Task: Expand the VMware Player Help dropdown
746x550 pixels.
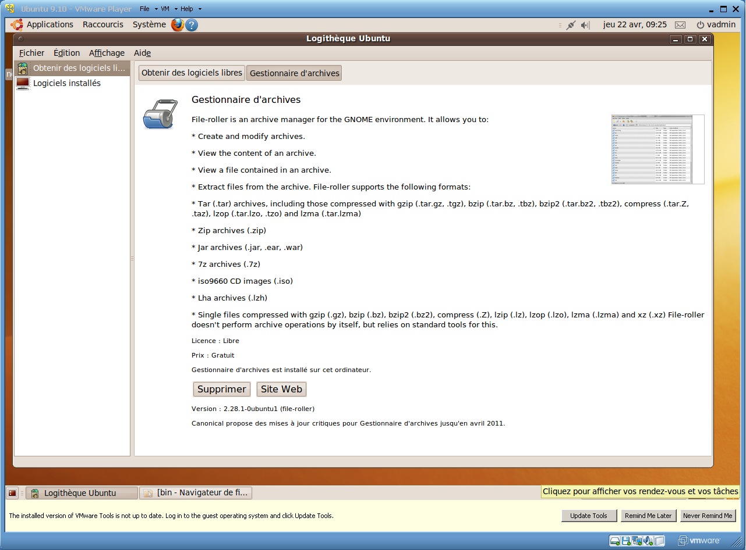Action: [x=190, y=9]
